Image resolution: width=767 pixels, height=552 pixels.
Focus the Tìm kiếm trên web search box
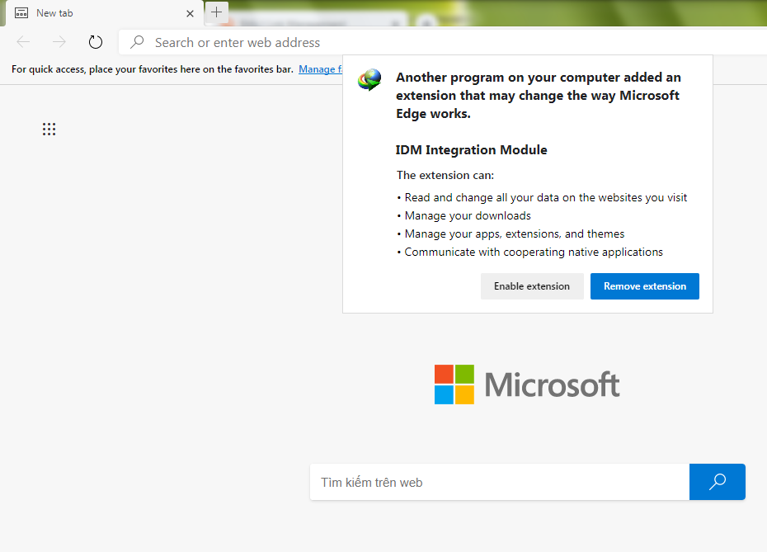pyautogui.click(x=500, y=482)
